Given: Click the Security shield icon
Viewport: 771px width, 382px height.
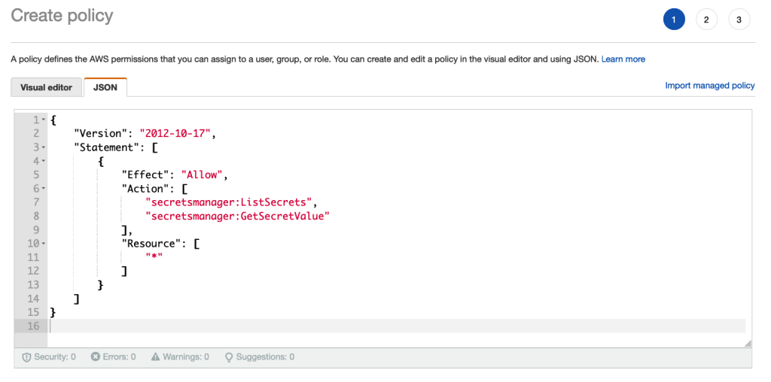Looking at the screenshot, I should tap(26, 357).
